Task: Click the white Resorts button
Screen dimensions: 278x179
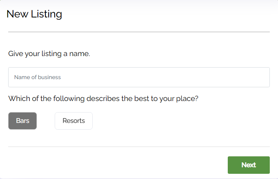Action: (x=74, y=121)
